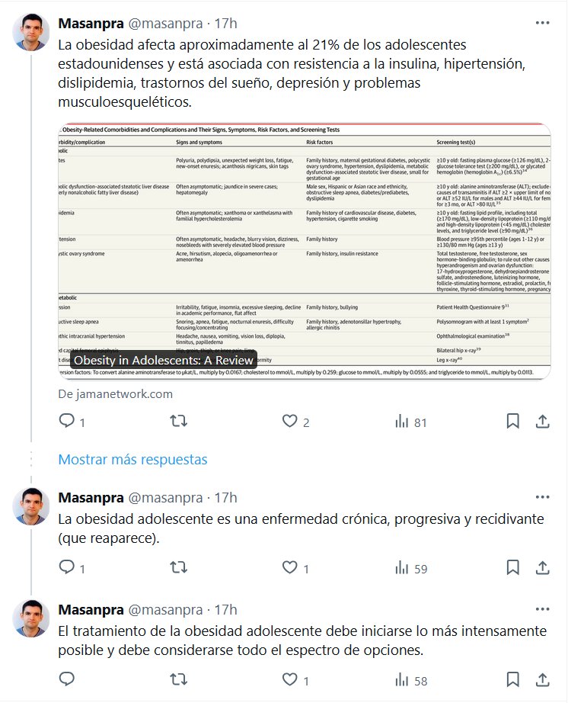Open @masanpra handle in the last tweet
Image resolution: width=568 pixels, height=703 pixels.
click(x=166, y=610)
